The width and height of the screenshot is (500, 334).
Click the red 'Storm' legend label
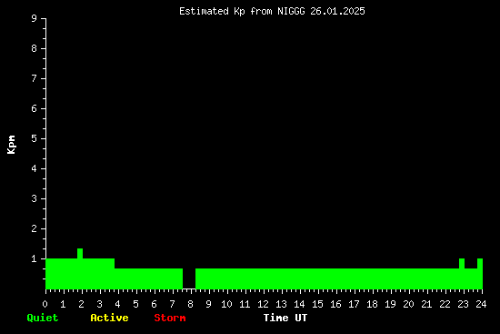[x=170, y=318]
